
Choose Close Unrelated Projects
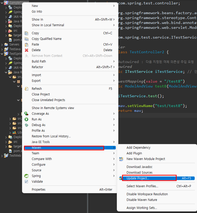pos(70,100)
